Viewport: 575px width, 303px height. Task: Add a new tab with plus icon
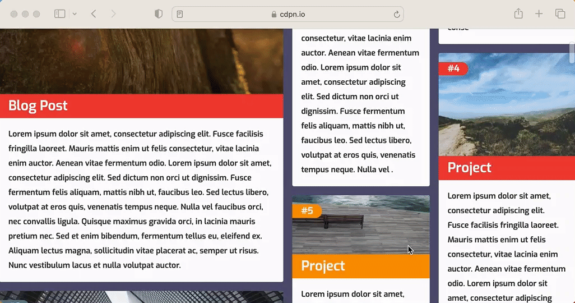click(x=539, y=14)
